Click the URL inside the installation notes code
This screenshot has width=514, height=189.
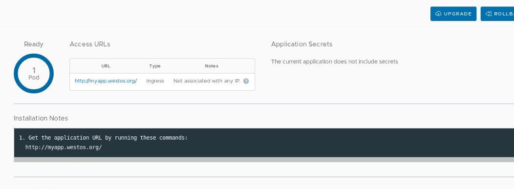pos(64,147)
